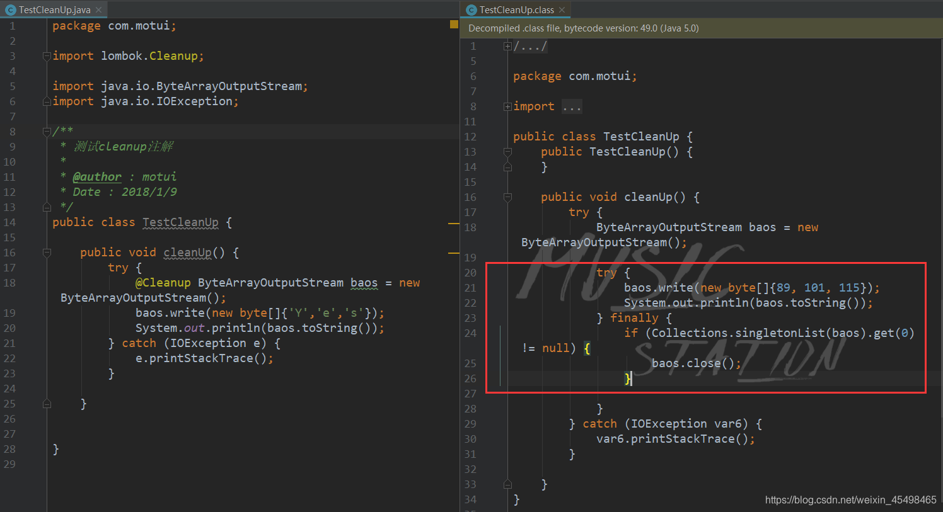Collapse the import block fold marker at line 3
Screen dimensions: 943x512
47,56
